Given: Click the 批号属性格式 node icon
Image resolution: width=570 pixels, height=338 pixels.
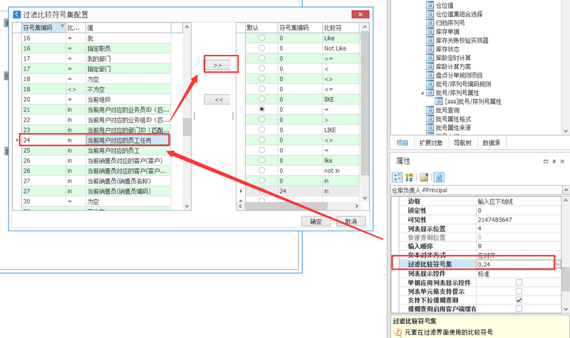Looking at the screenshot, I should 430,119.
